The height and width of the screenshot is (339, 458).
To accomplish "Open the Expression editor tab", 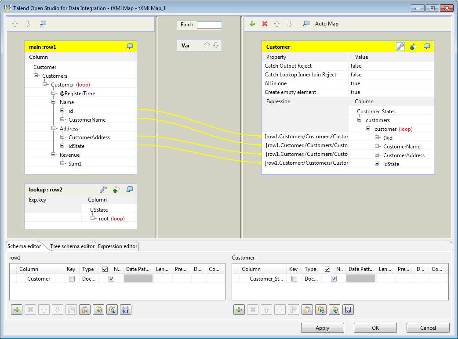I will 117,246.
